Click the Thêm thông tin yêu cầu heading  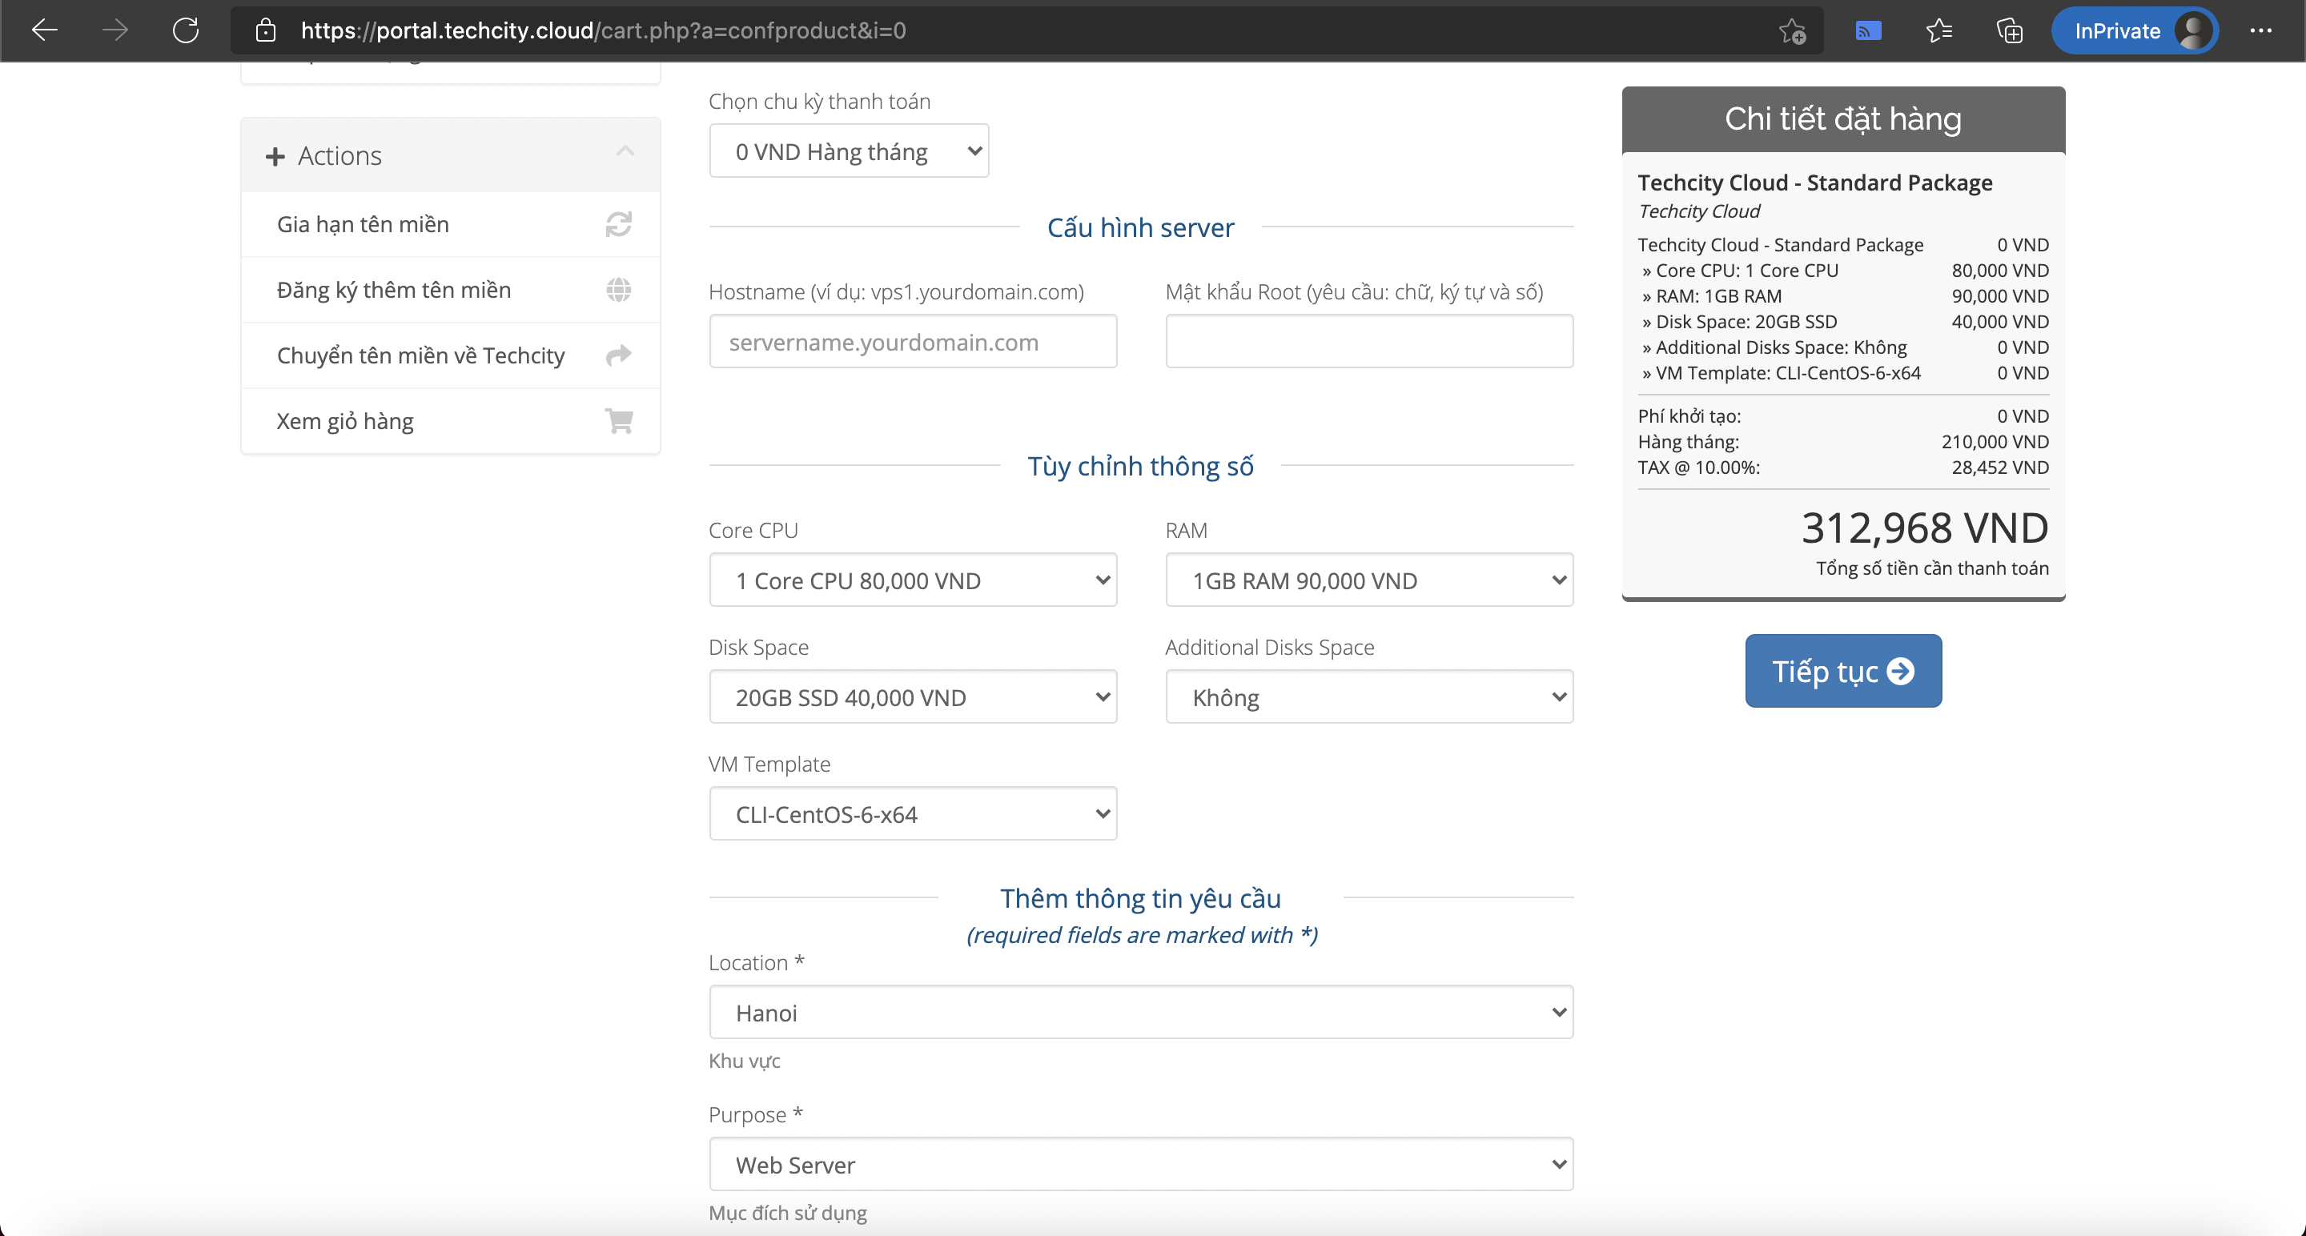pos(1140,897)
